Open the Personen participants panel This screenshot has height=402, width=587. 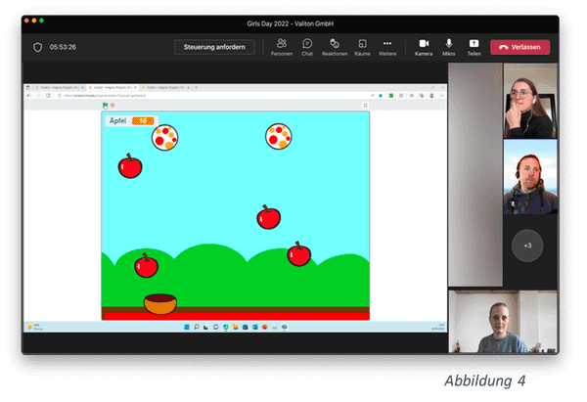click(281, 46)
